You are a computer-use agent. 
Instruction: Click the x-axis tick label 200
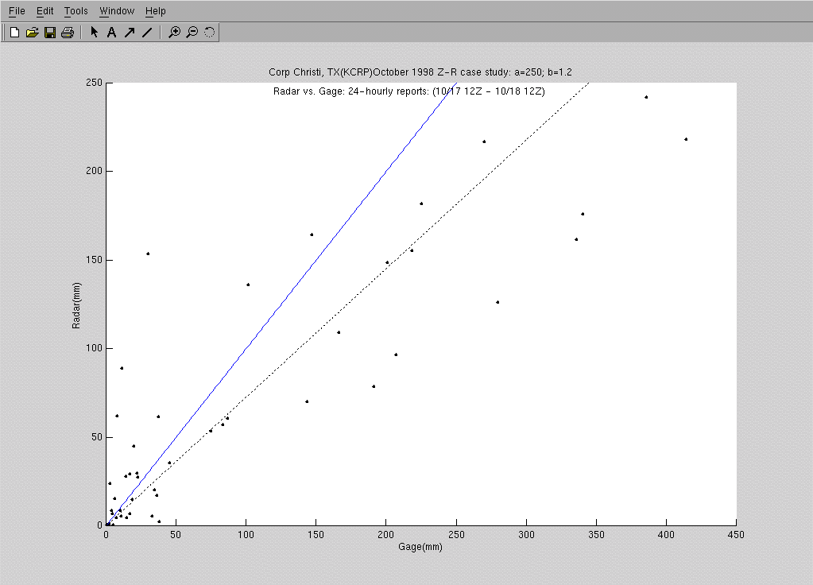click(x=385, y=535)
